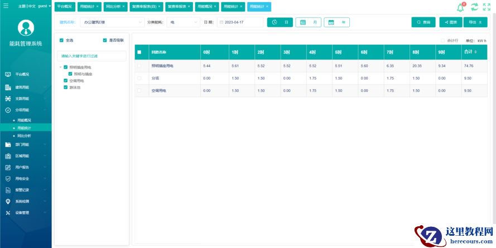Open 同比分析 in the sidebar submenu
Viewport: 496px width, 248px height.
coord(24,135)
